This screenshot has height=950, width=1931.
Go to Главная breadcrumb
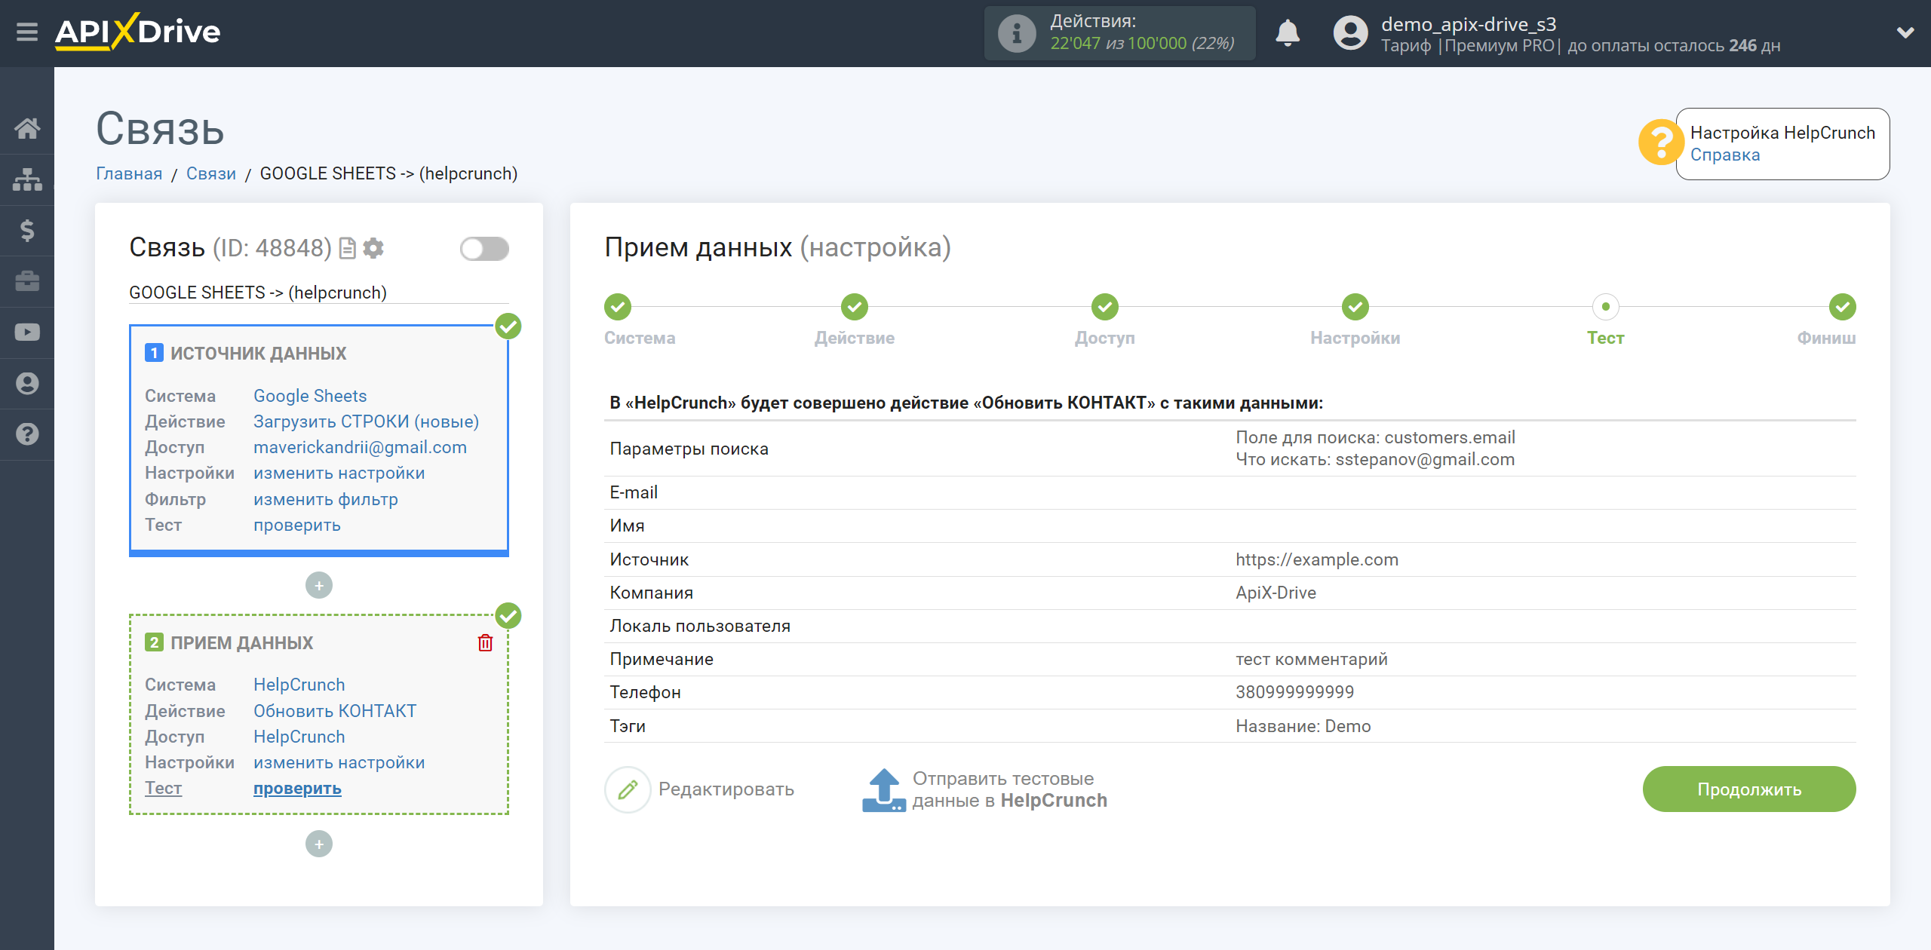[x=129, y=174]
